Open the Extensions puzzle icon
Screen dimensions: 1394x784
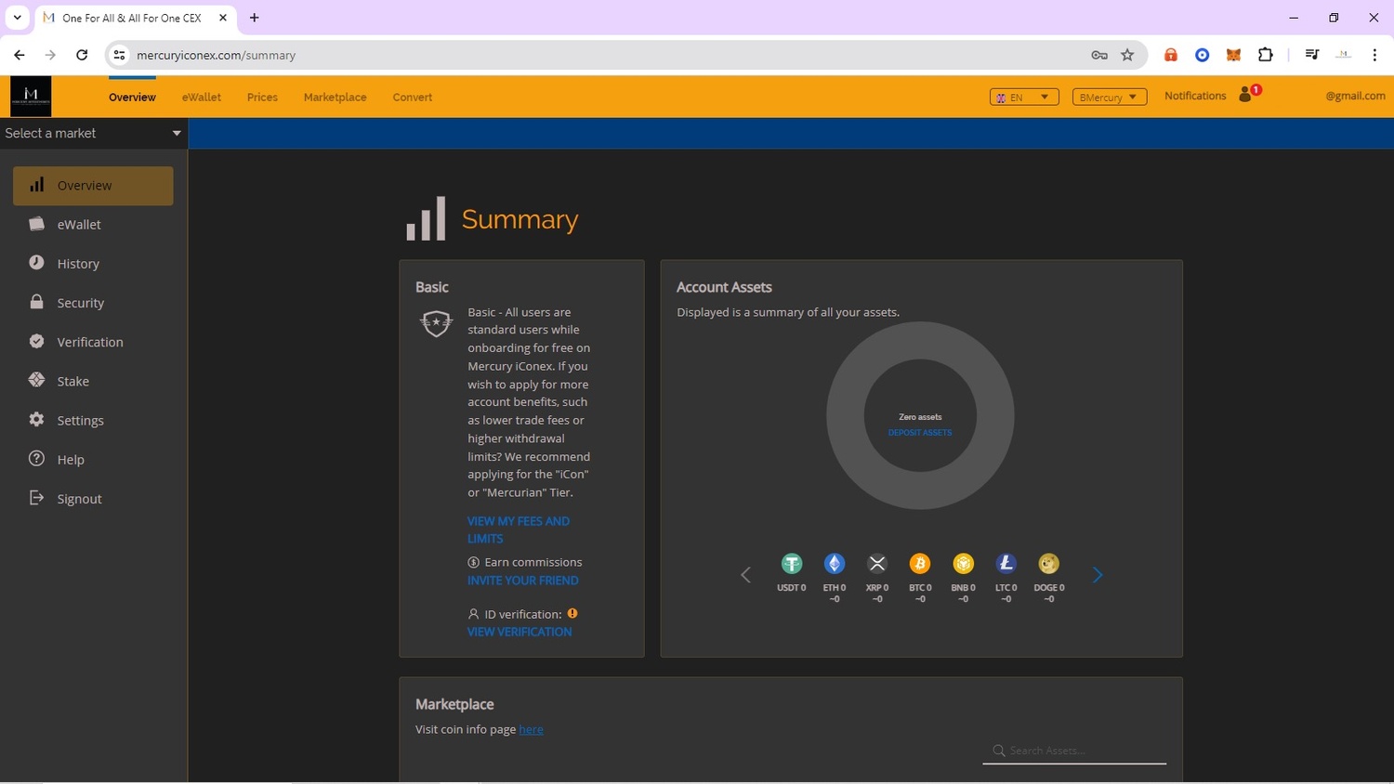pyautogui.click(x=1265, y=55)
